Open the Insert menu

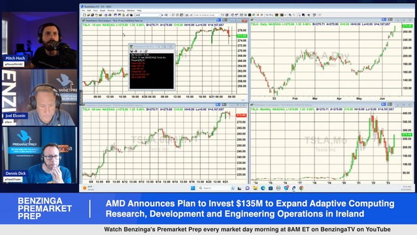pos(103,10)
